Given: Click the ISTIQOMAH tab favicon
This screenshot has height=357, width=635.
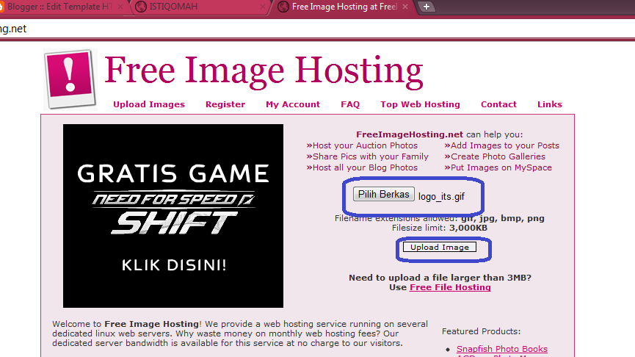Looking at the screenshot, I should tap(140, 7).
